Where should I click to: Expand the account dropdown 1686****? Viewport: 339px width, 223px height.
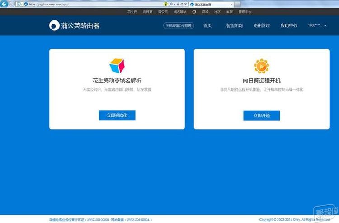coord(317,26)
